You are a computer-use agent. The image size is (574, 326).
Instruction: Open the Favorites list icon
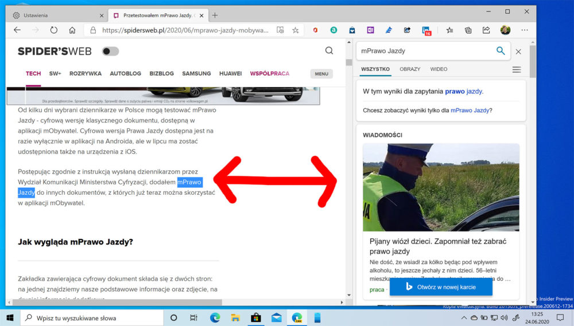[450, 30]
